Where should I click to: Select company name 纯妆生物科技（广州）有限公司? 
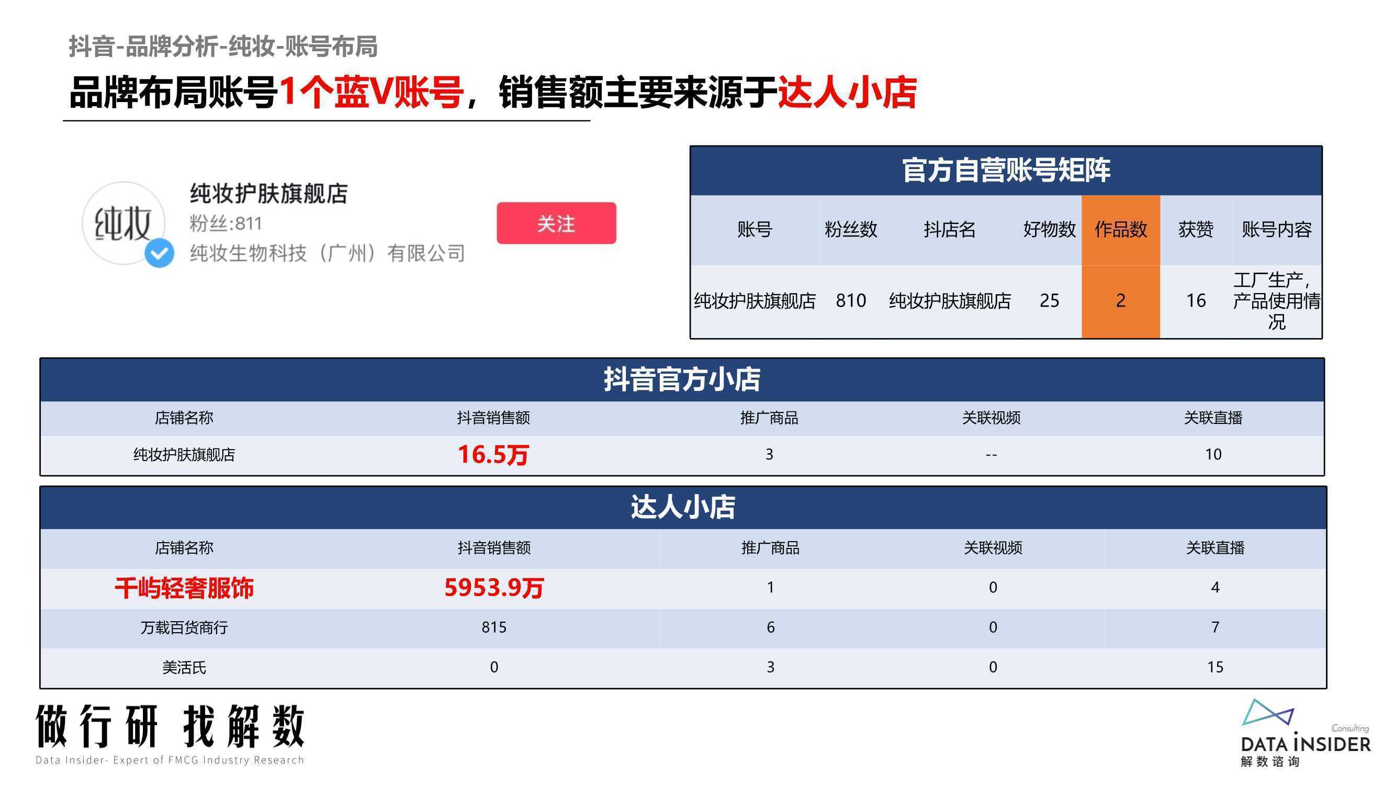tap(328, 253)
